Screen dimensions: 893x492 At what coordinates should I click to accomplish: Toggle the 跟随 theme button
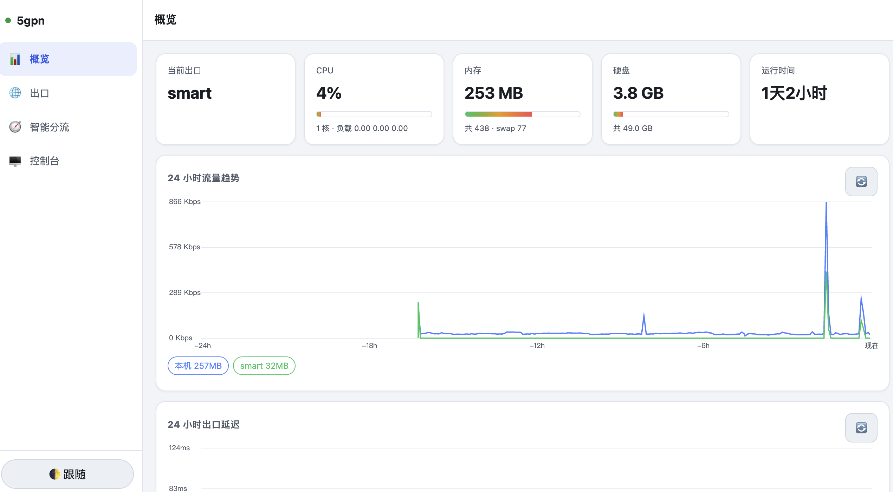click(67, 474)
